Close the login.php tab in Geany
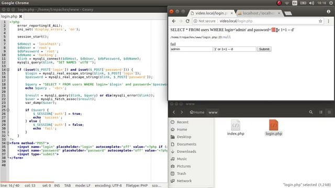This screenshot has width=335, height=188. tap(20, 16)
